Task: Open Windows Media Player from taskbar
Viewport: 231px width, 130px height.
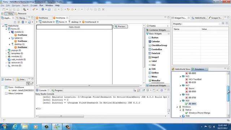Action: tap(35, 127)
